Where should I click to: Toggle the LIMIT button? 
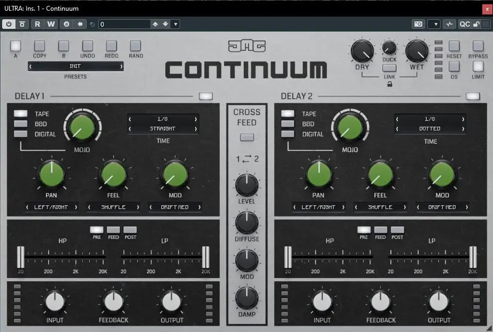click(478, 66)
